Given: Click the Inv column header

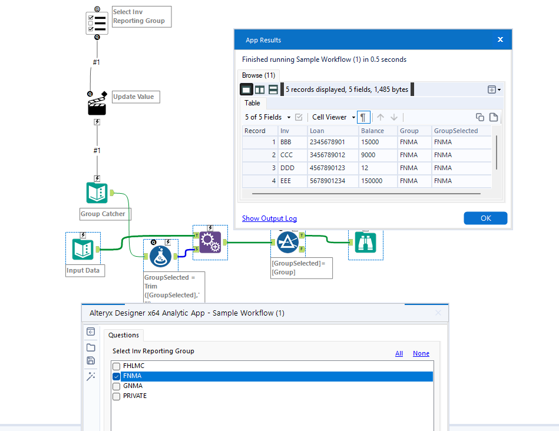Looking at the screenshot, I should point(293,131).
